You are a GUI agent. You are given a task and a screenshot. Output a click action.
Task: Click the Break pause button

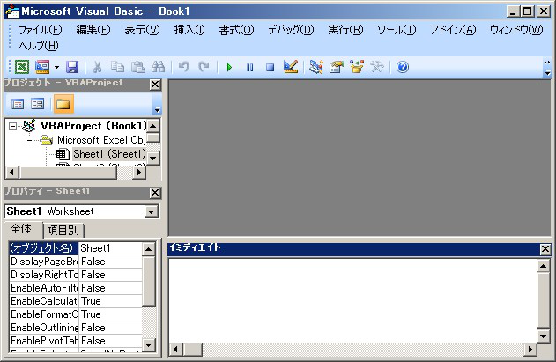pyautogui.click(x=249, y=67)
